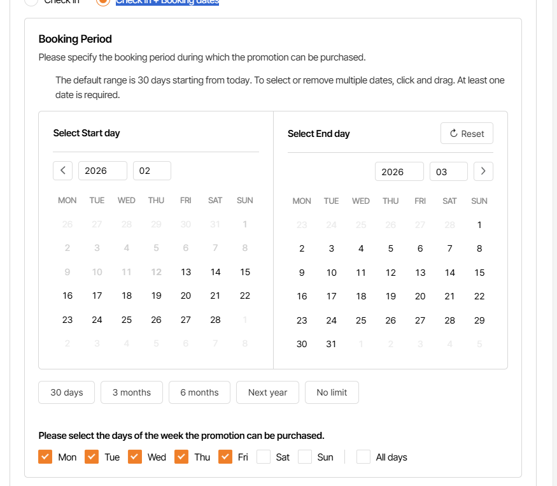This screenshot has height=486, width=557.
Task: Enable the Sat weekday checkbox
Action: [264, 457]
